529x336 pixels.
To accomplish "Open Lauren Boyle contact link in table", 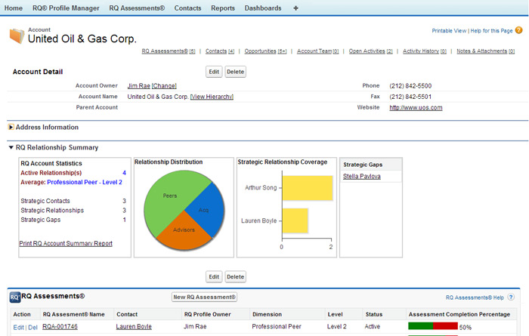I will [134, 327].
